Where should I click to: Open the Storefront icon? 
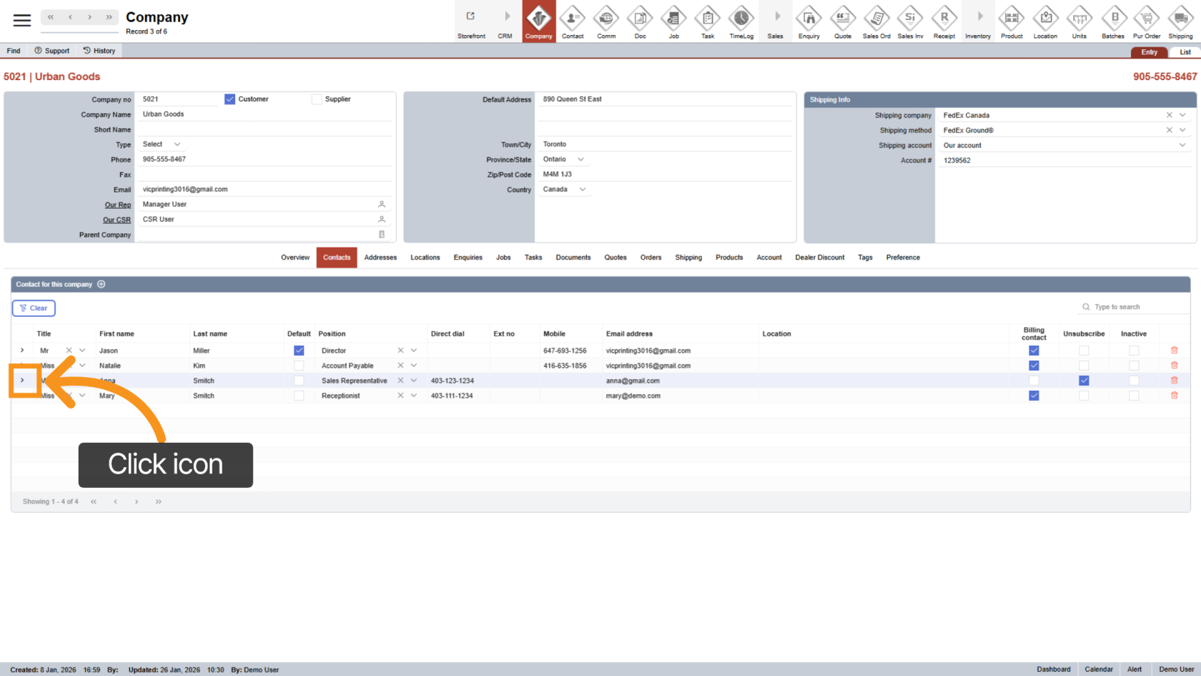[471, 21]
